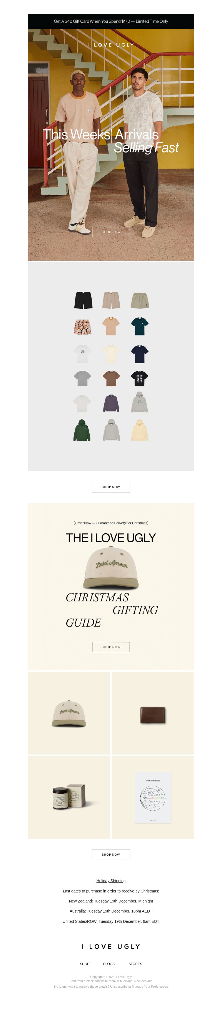Open the Holiday Shipping link

[111, 881]
